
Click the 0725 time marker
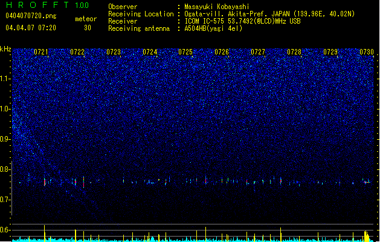click(185, 52)
